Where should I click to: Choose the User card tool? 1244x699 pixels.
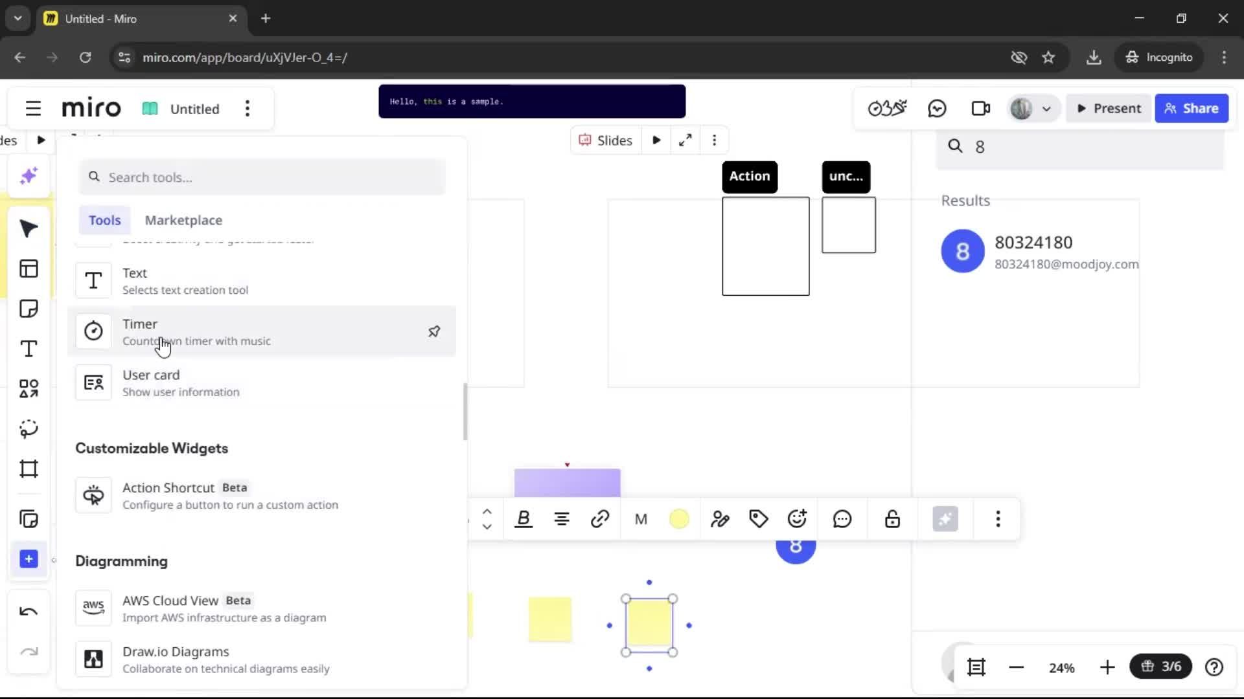click(x=262, y=383)
